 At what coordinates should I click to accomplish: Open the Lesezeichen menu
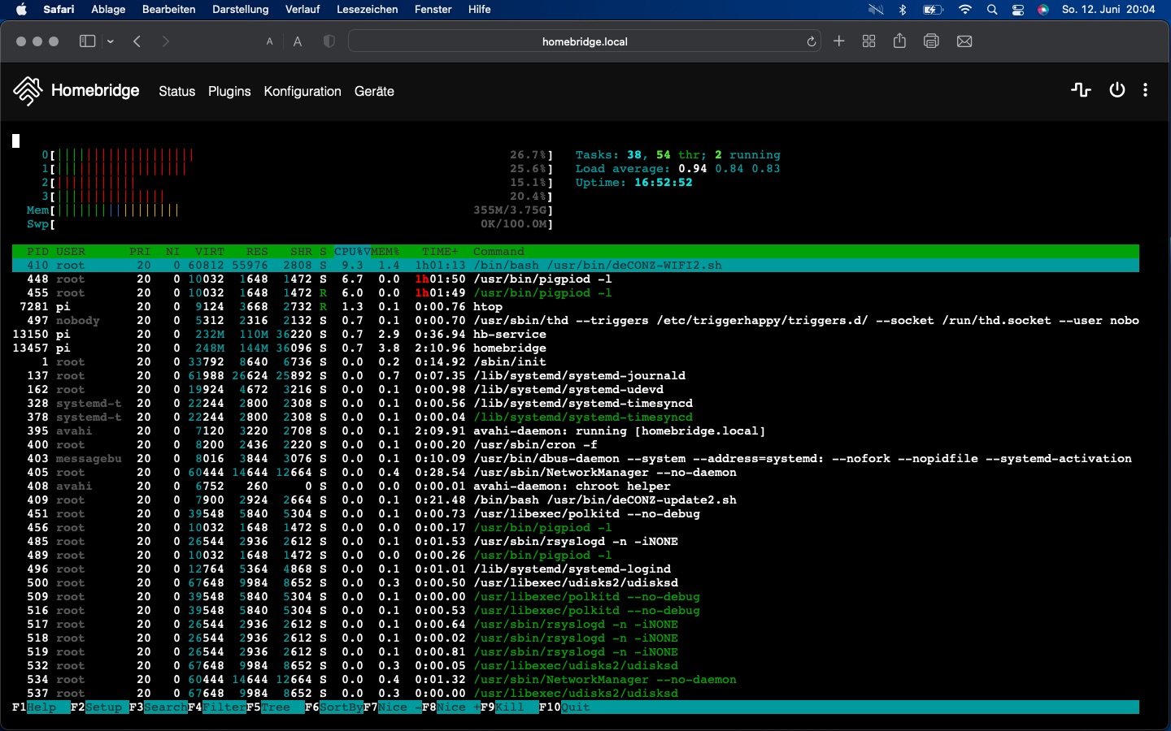click(367, 10)
